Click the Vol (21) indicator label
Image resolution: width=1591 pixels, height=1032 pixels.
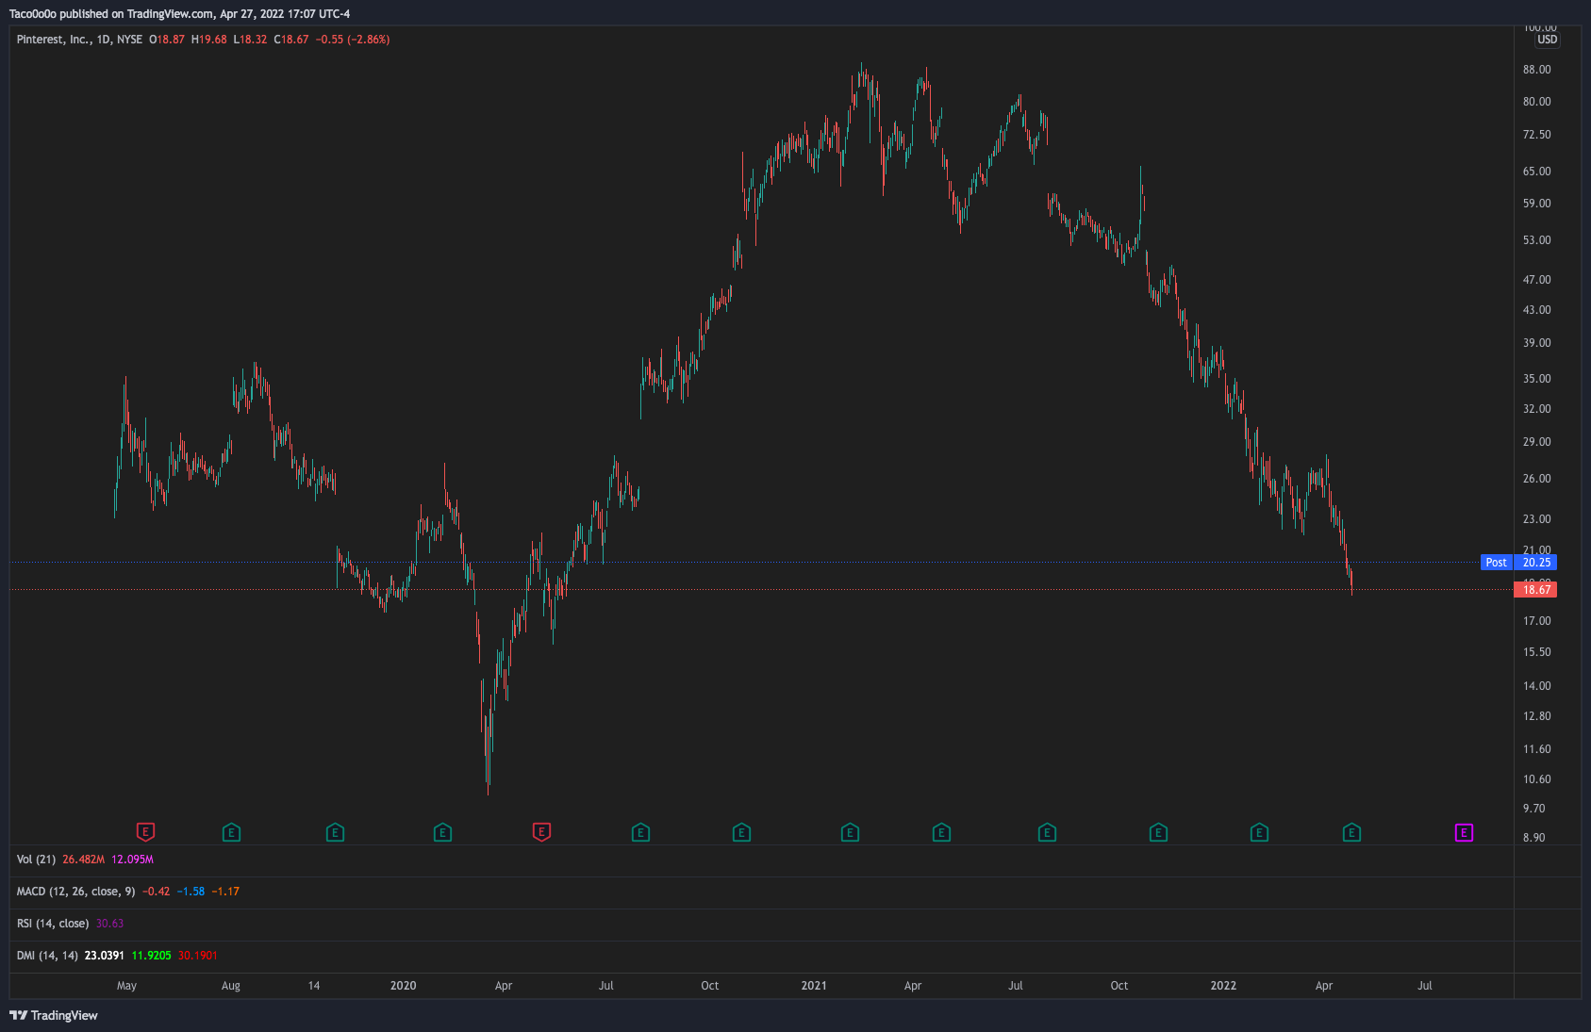coord(36,860)
